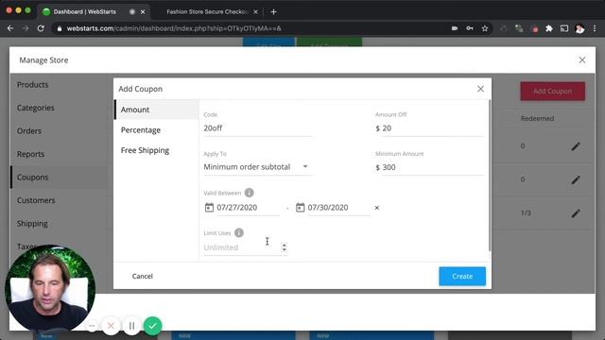This screenshot has height=340, width=605.
Task: Open the Chrome extensions puzzle icon
Action: (x=549, y=28)
